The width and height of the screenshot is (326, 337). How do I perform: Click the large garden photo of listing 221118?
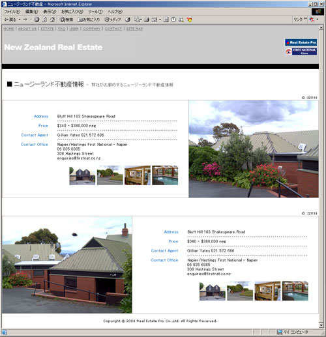[254, 149]
